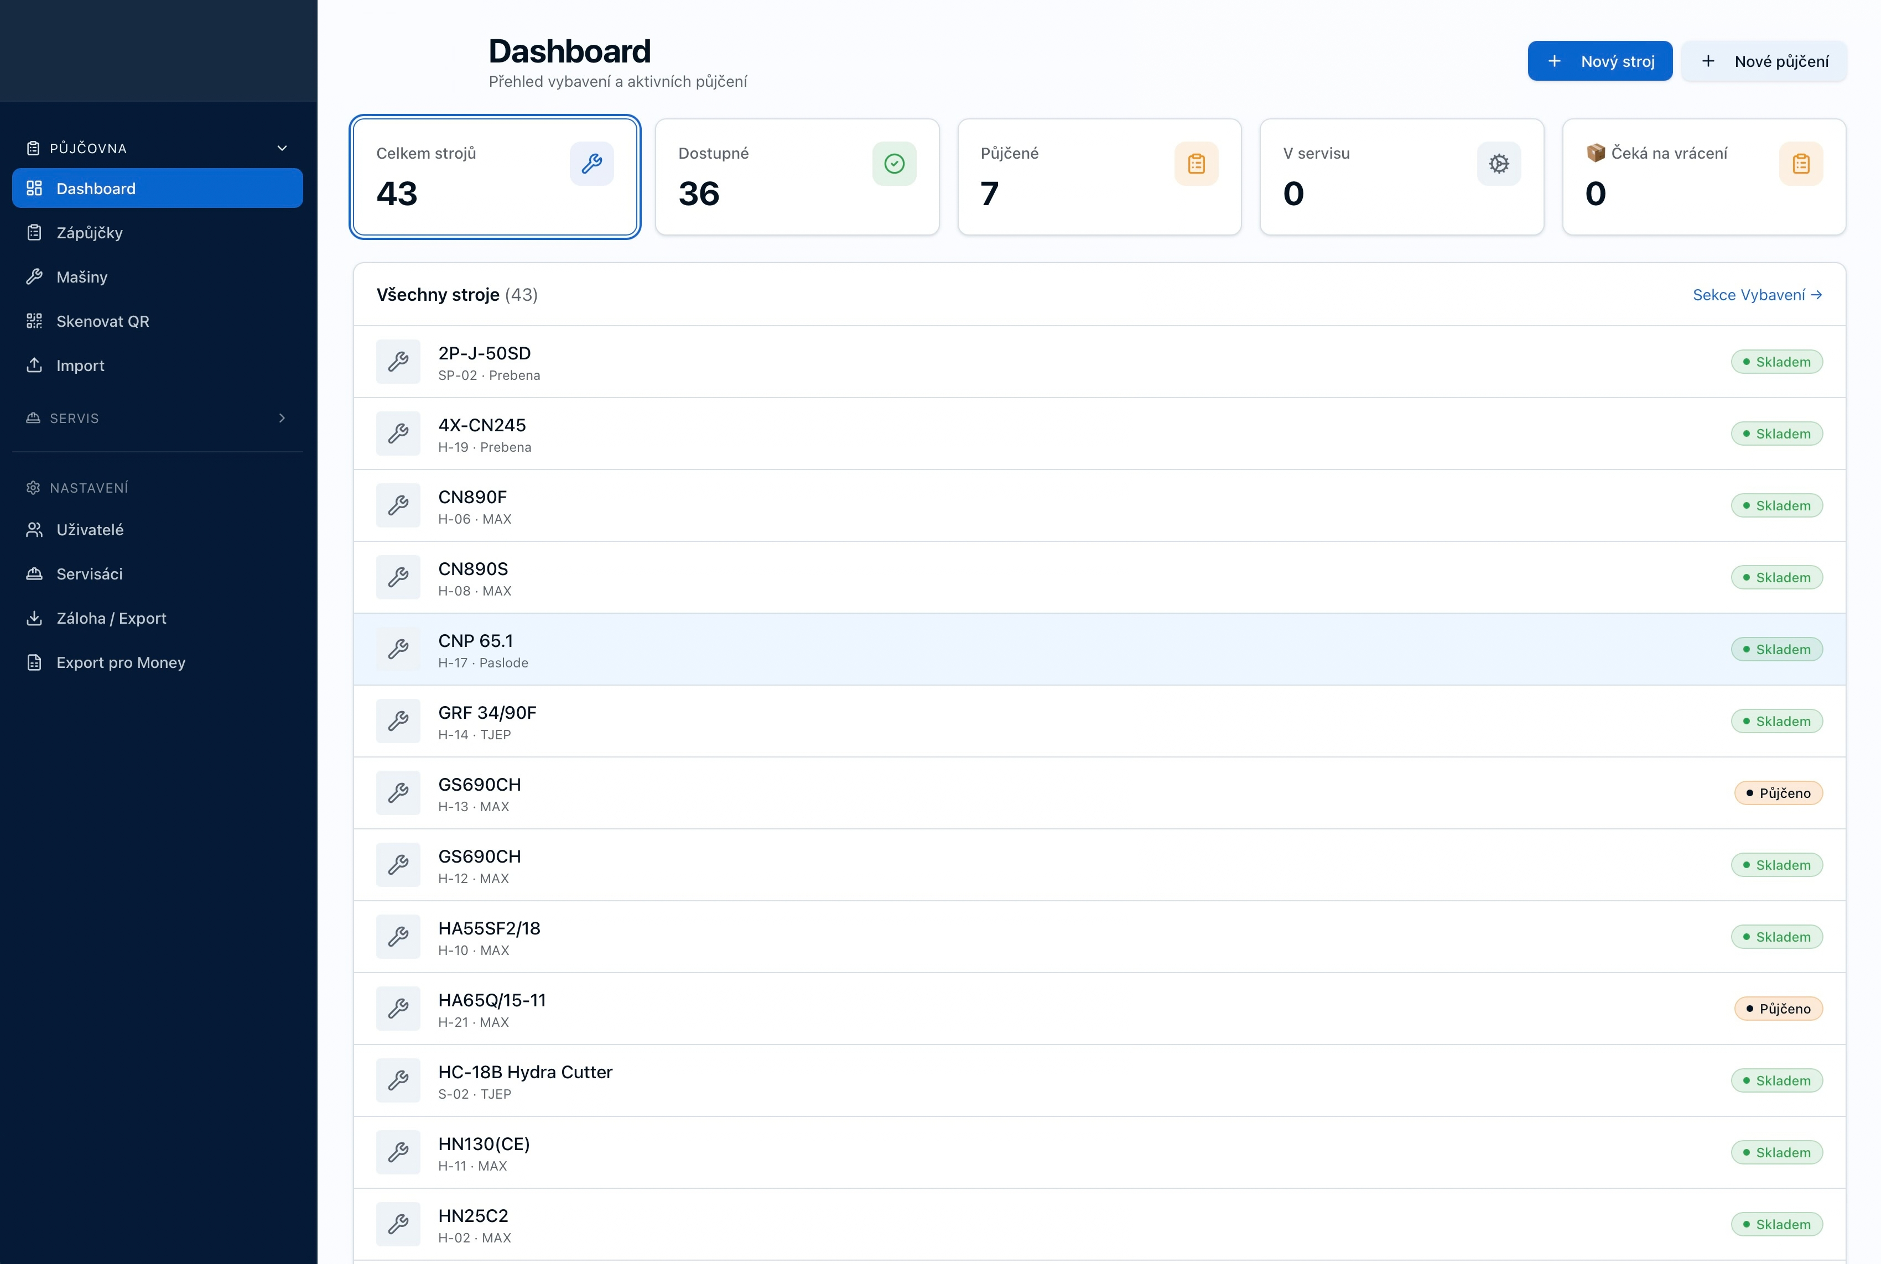Expand the SERVIS sidebar section
Image resolution: width=1881 pixels, height=1264 pixels.
[157, 419]
